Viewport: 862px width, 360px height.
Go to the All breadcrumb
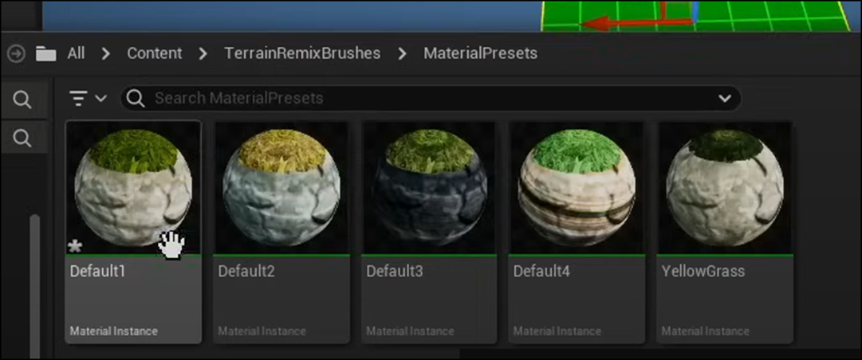tap(76, 53)
